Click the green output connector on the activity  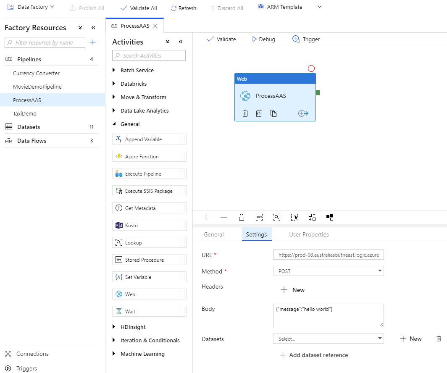coord(318,92)
